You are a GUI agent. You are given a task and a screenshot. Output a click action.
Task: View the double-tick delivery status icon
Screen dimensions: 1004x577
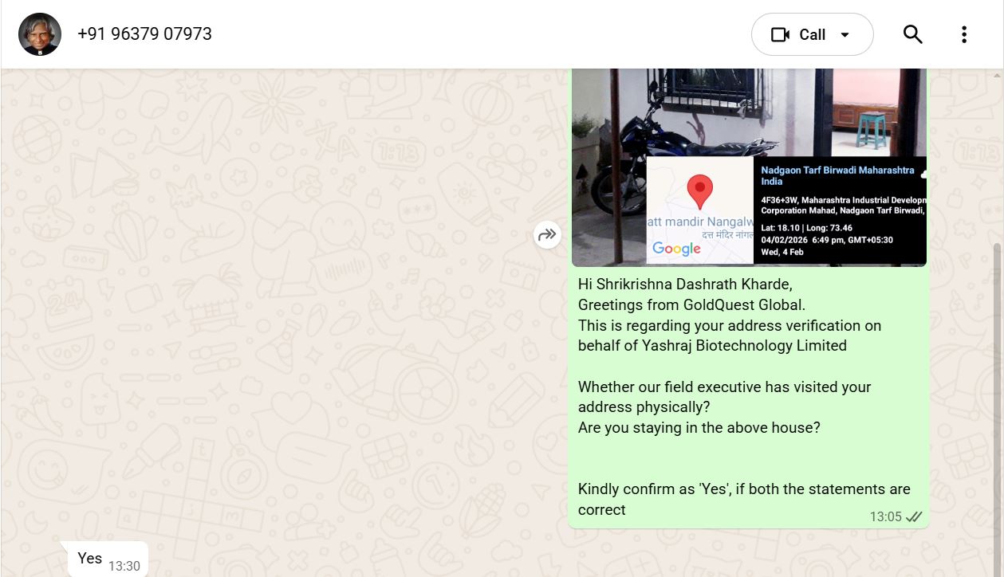(914, 516)
